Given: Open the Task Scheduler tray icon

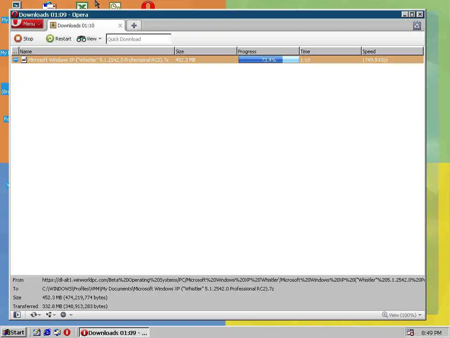Looking at the screenshot, I should [410, 333].
